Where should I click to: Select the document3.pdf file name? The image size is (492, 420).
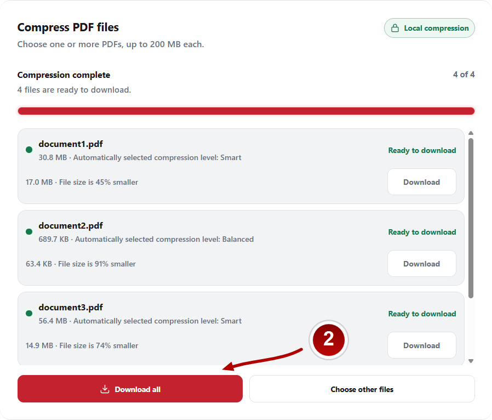point(71,307)
